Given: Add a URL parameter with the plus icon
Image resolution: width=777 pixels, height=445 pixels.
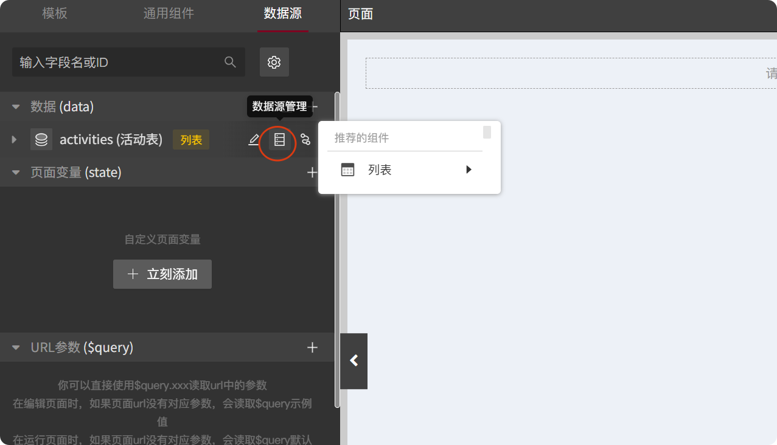Looking at the screenshot, I should click(312, 347).
